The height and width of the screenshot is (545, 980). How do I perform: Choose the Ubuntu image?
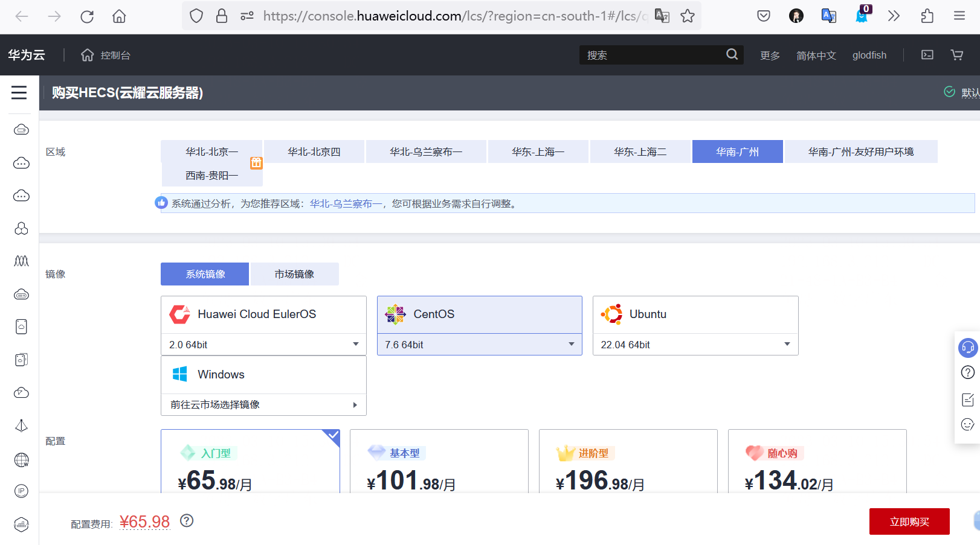(695, 314)
